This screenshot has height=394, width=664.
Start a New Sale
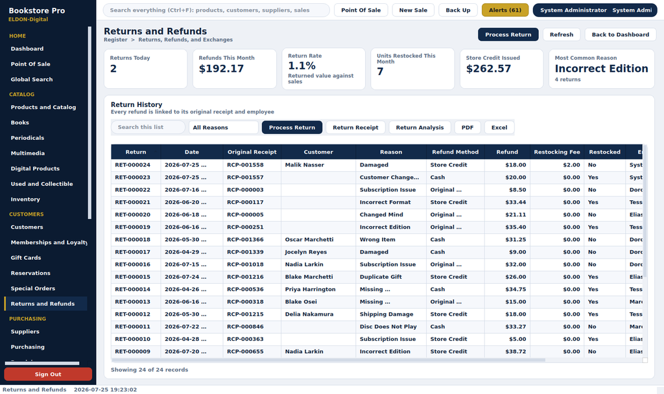click(413, 10)
